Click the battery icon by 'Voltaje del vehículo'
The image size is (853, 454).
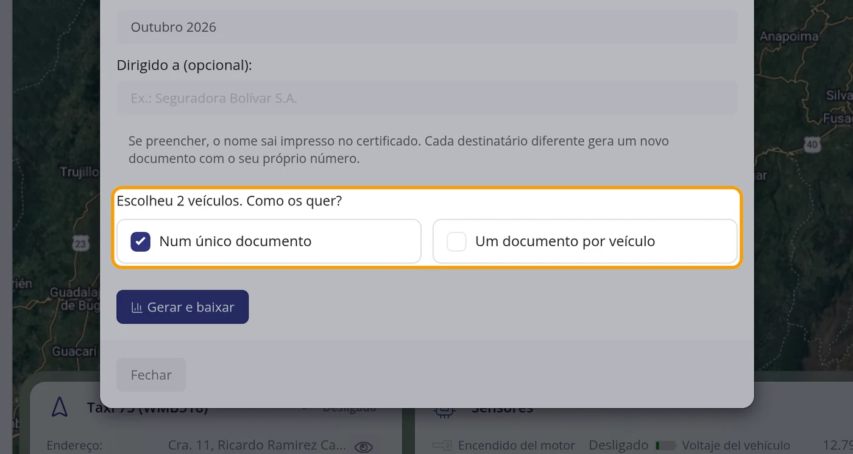pyautogui.click(x=667, y=445)
